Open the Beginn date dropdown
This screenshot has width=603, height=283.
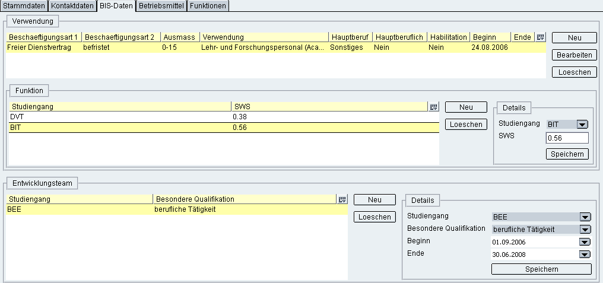[x=586, y=242]
